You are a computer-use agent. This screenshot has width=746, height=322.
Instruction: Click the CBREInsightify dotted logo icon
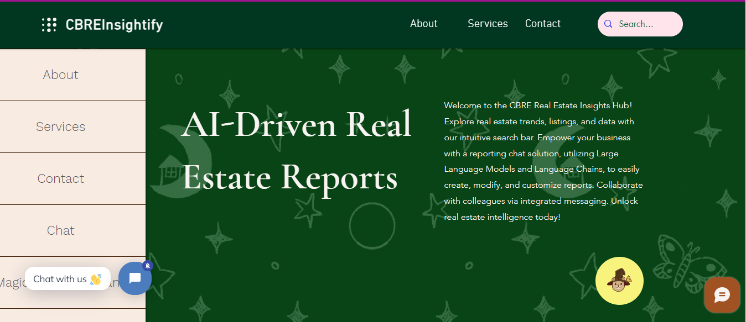point(49,24)
